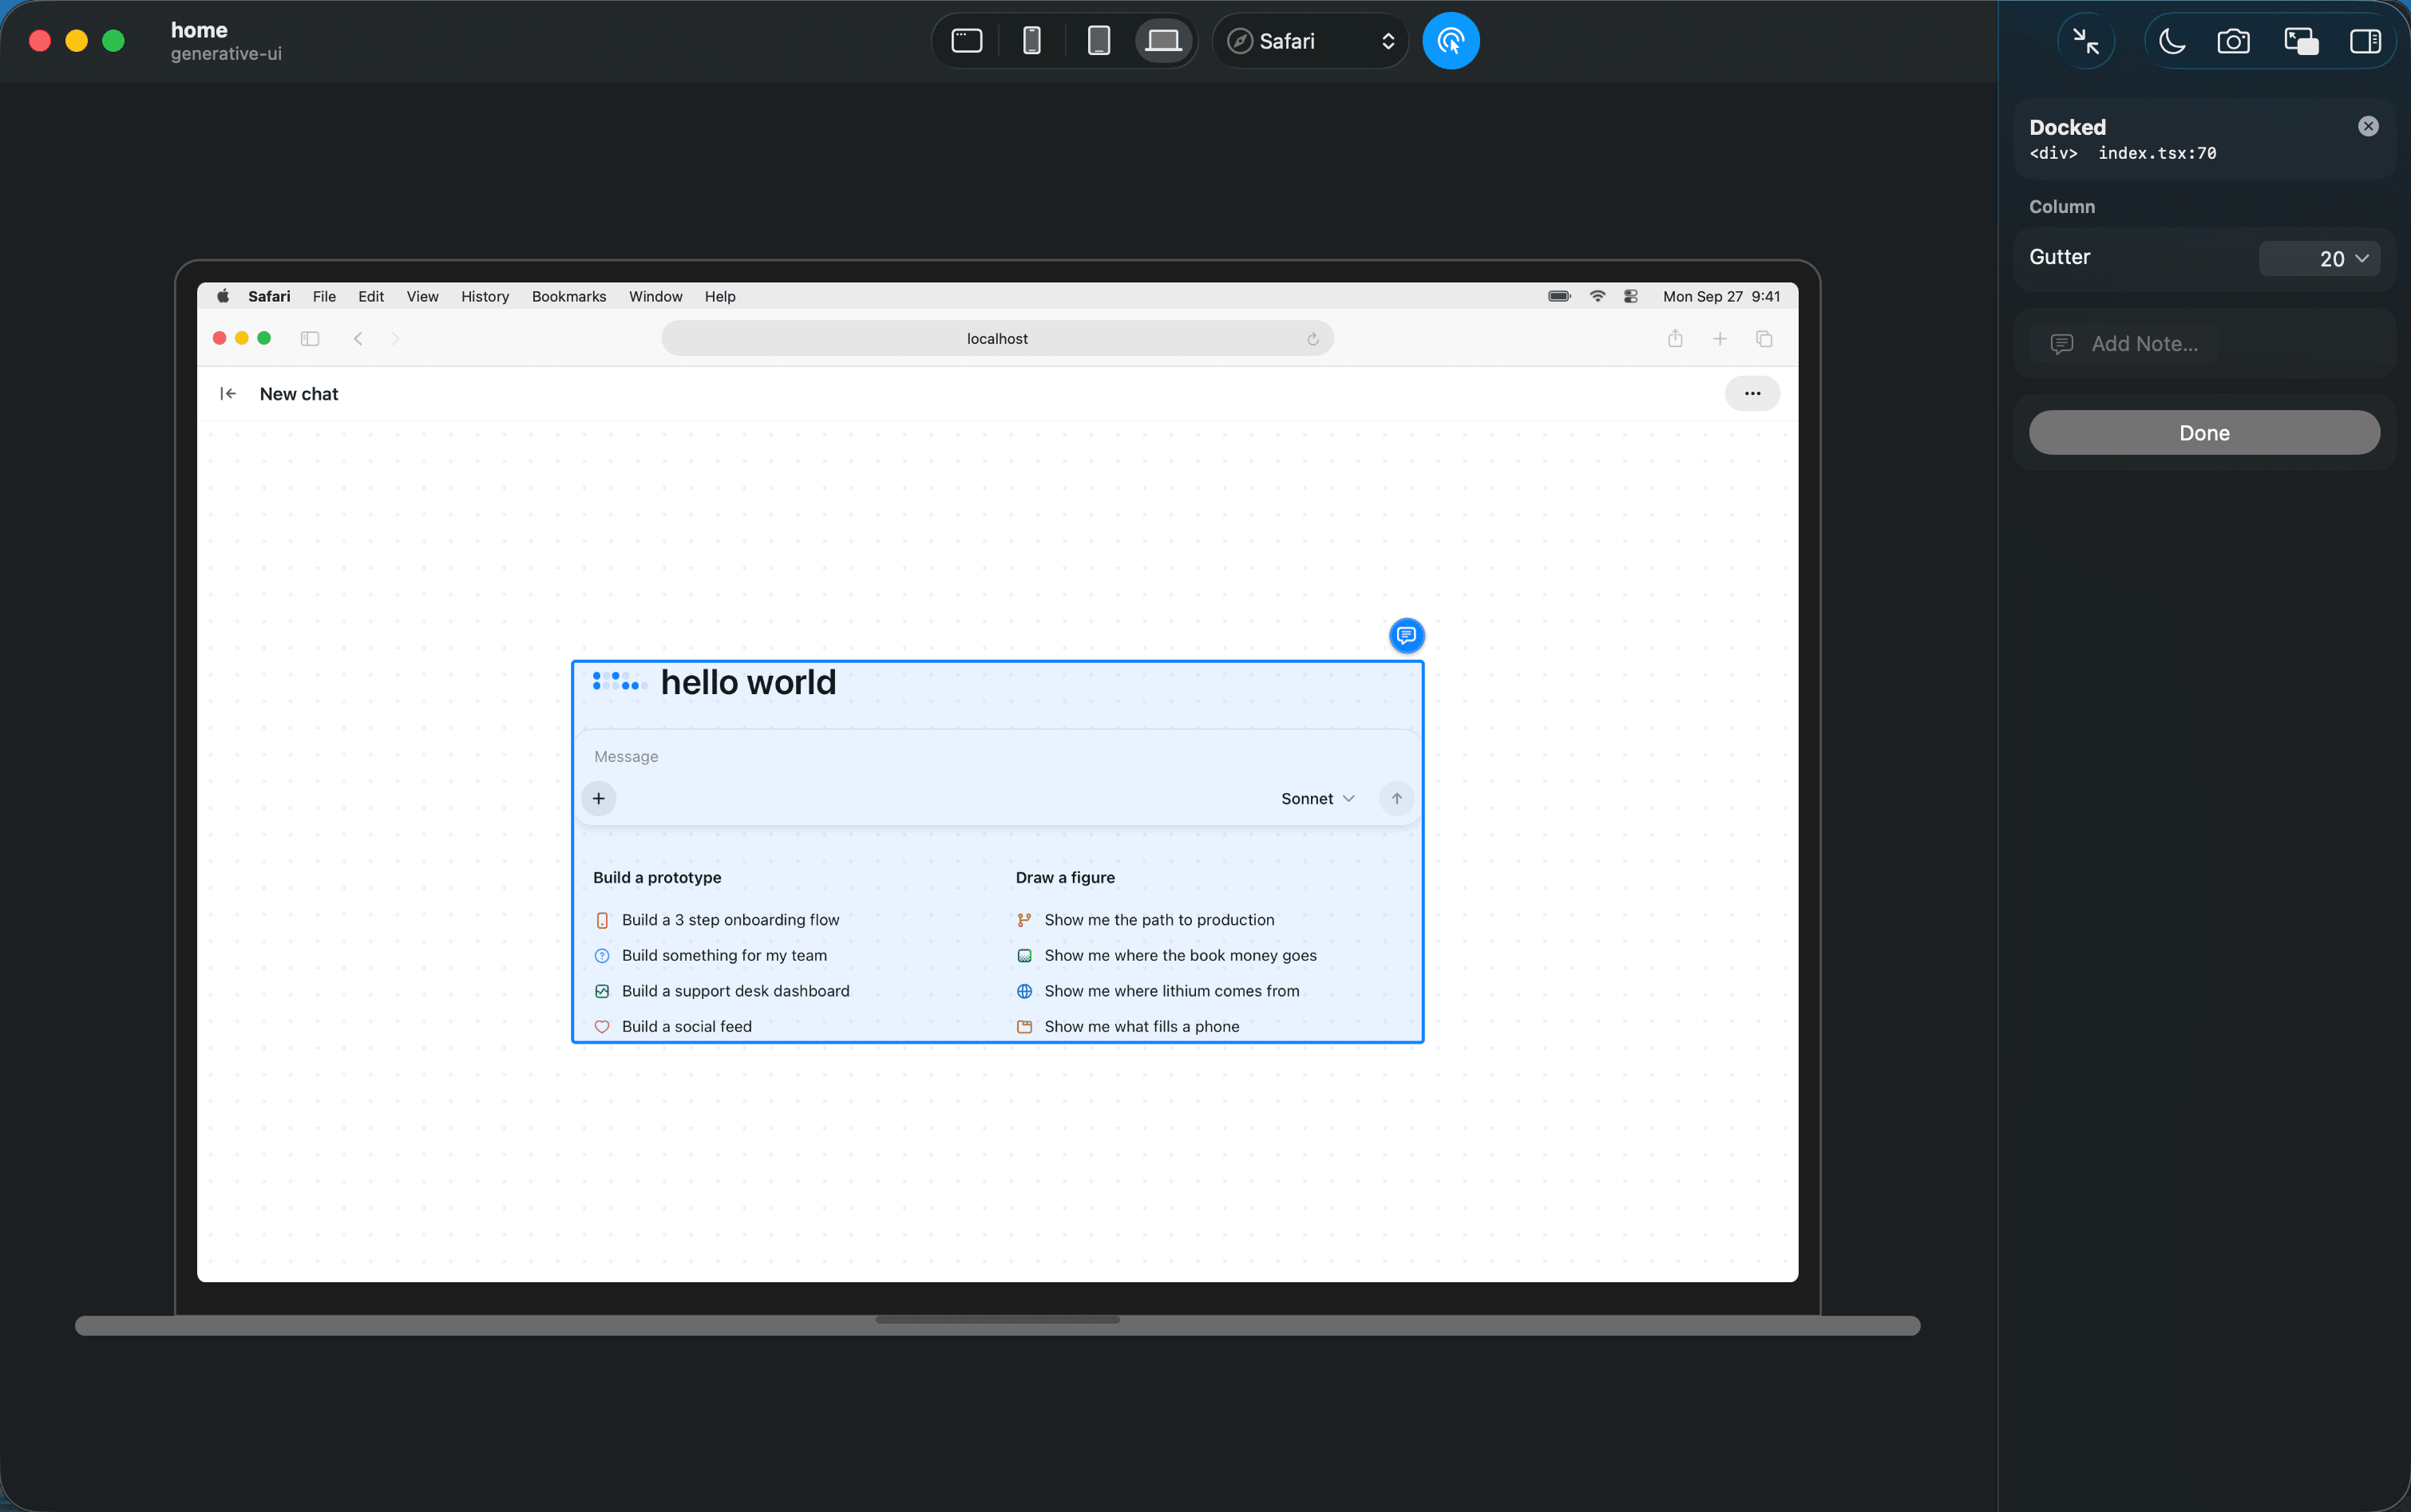Open the File menu
This screenshot has width=2411, height=1512.
pos(324,296)
